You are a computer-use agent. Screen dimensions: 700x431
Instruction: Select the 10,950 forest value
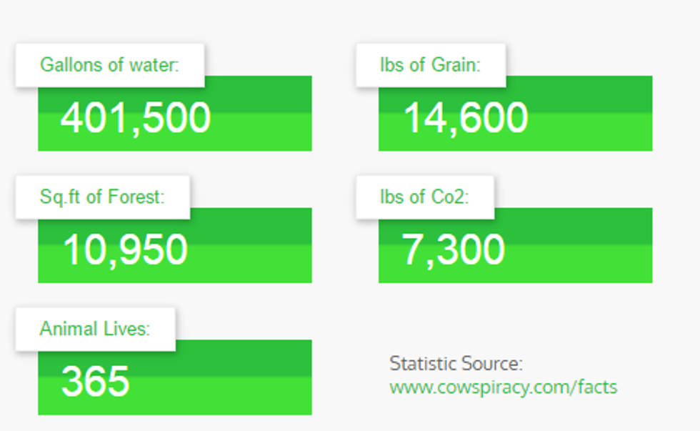126,249
